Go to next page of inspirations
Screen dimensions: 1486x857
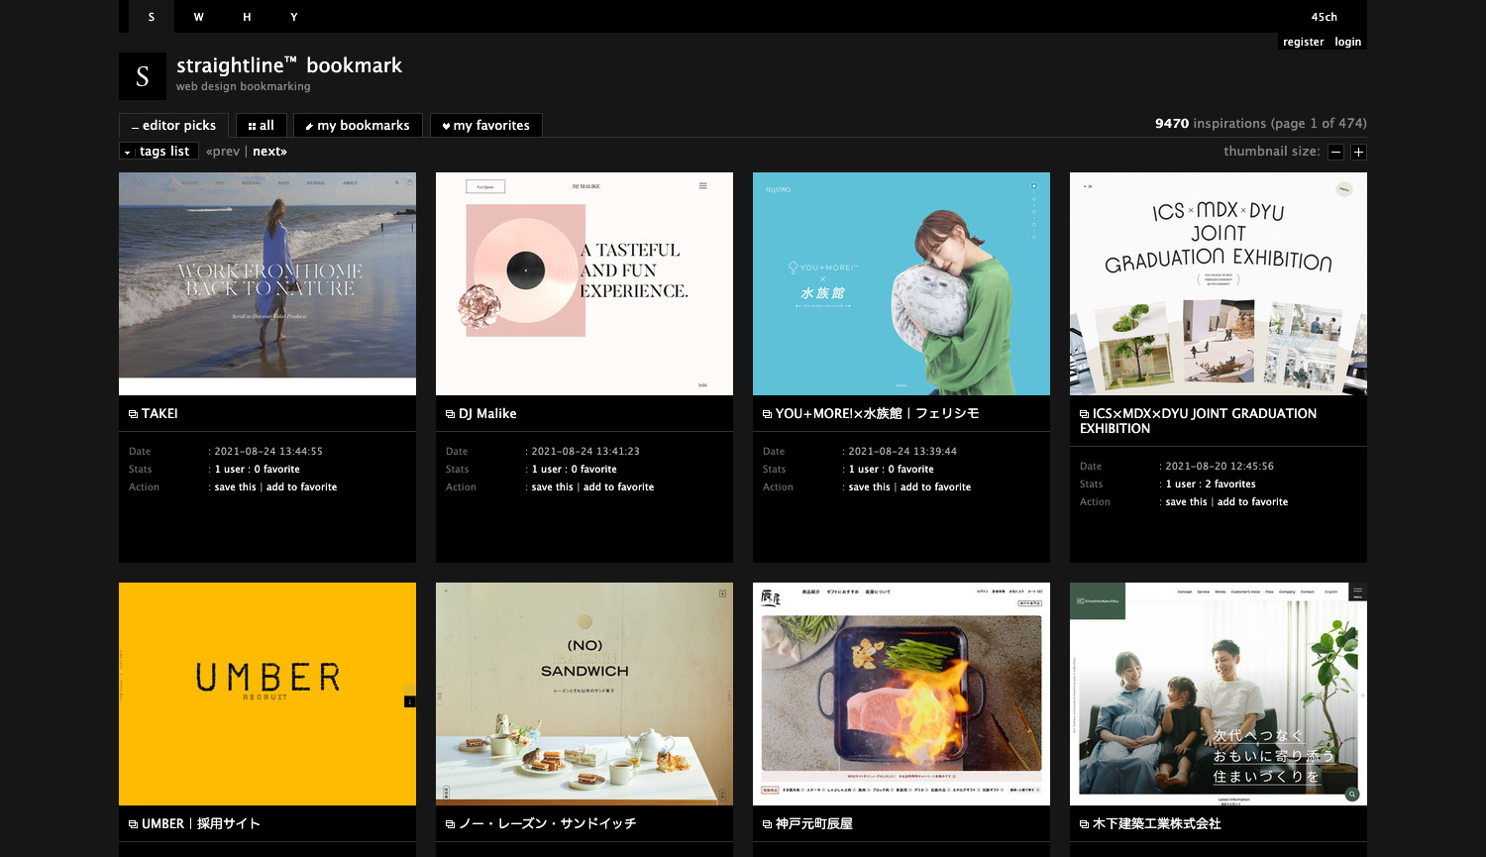pos(269,152)
